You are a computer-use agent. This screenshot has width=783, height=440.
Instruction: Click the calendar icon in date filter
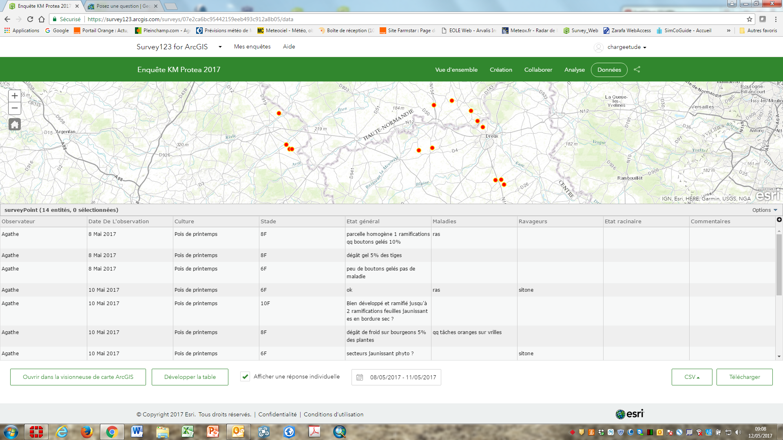(x=360, y=377)
